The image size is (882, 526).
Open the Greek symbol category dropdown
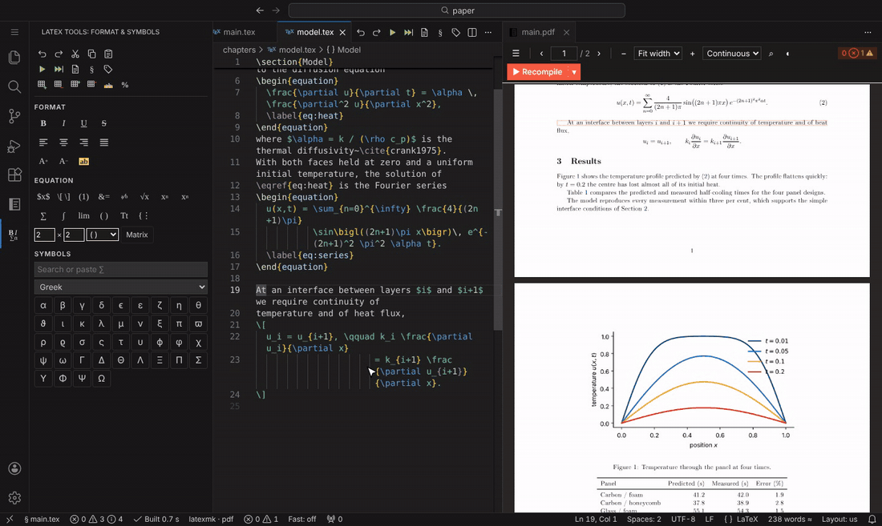120,287
